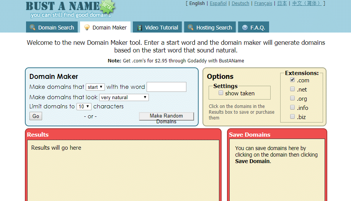Switch to the Domain Search tab
This screenshot has width=351, height=201.
[52, 27]
